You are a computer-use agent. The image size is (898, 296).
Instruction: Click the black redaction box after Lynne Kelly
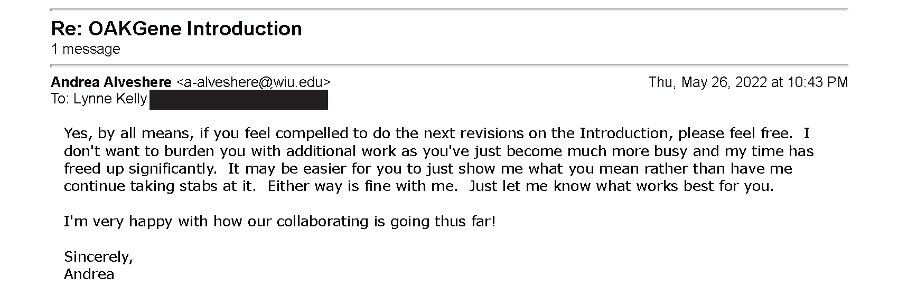click(x=239, y=100)
